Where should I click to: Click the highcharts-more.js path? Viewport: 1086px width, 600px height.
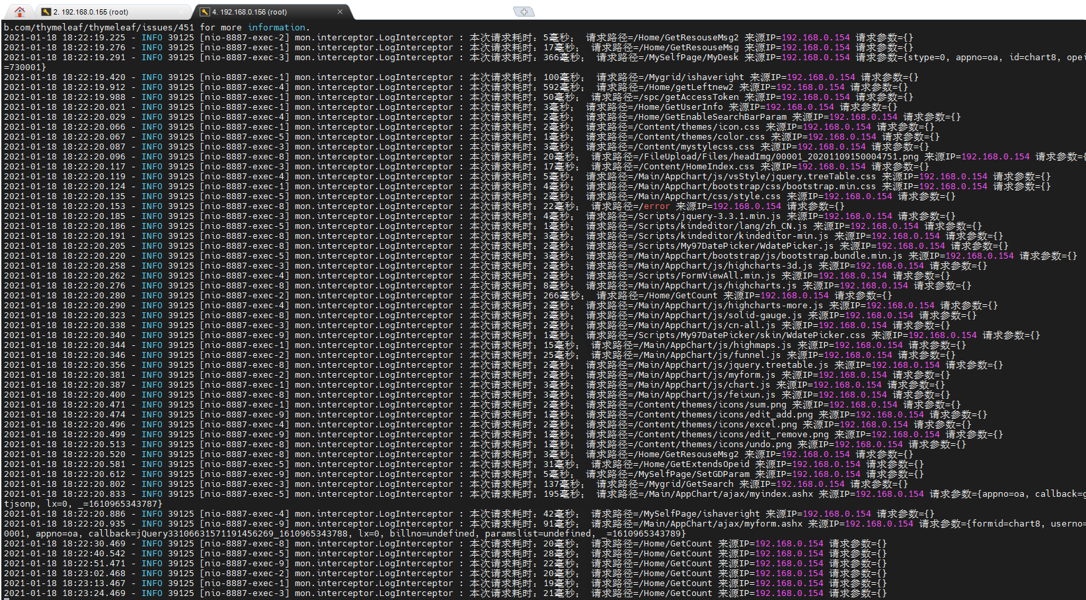[730, 306]
